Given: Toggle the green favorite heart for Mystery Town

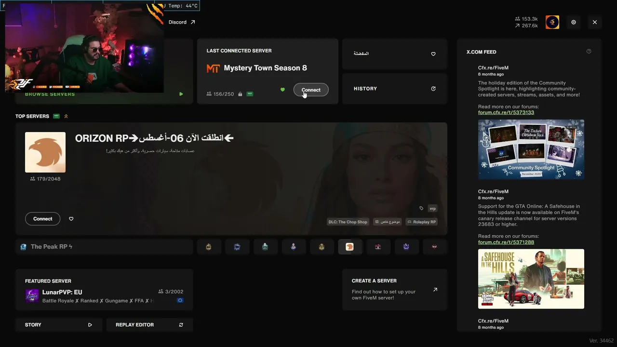Looking at the screenshot, I should pyautogui.click(x=282, y=90).
